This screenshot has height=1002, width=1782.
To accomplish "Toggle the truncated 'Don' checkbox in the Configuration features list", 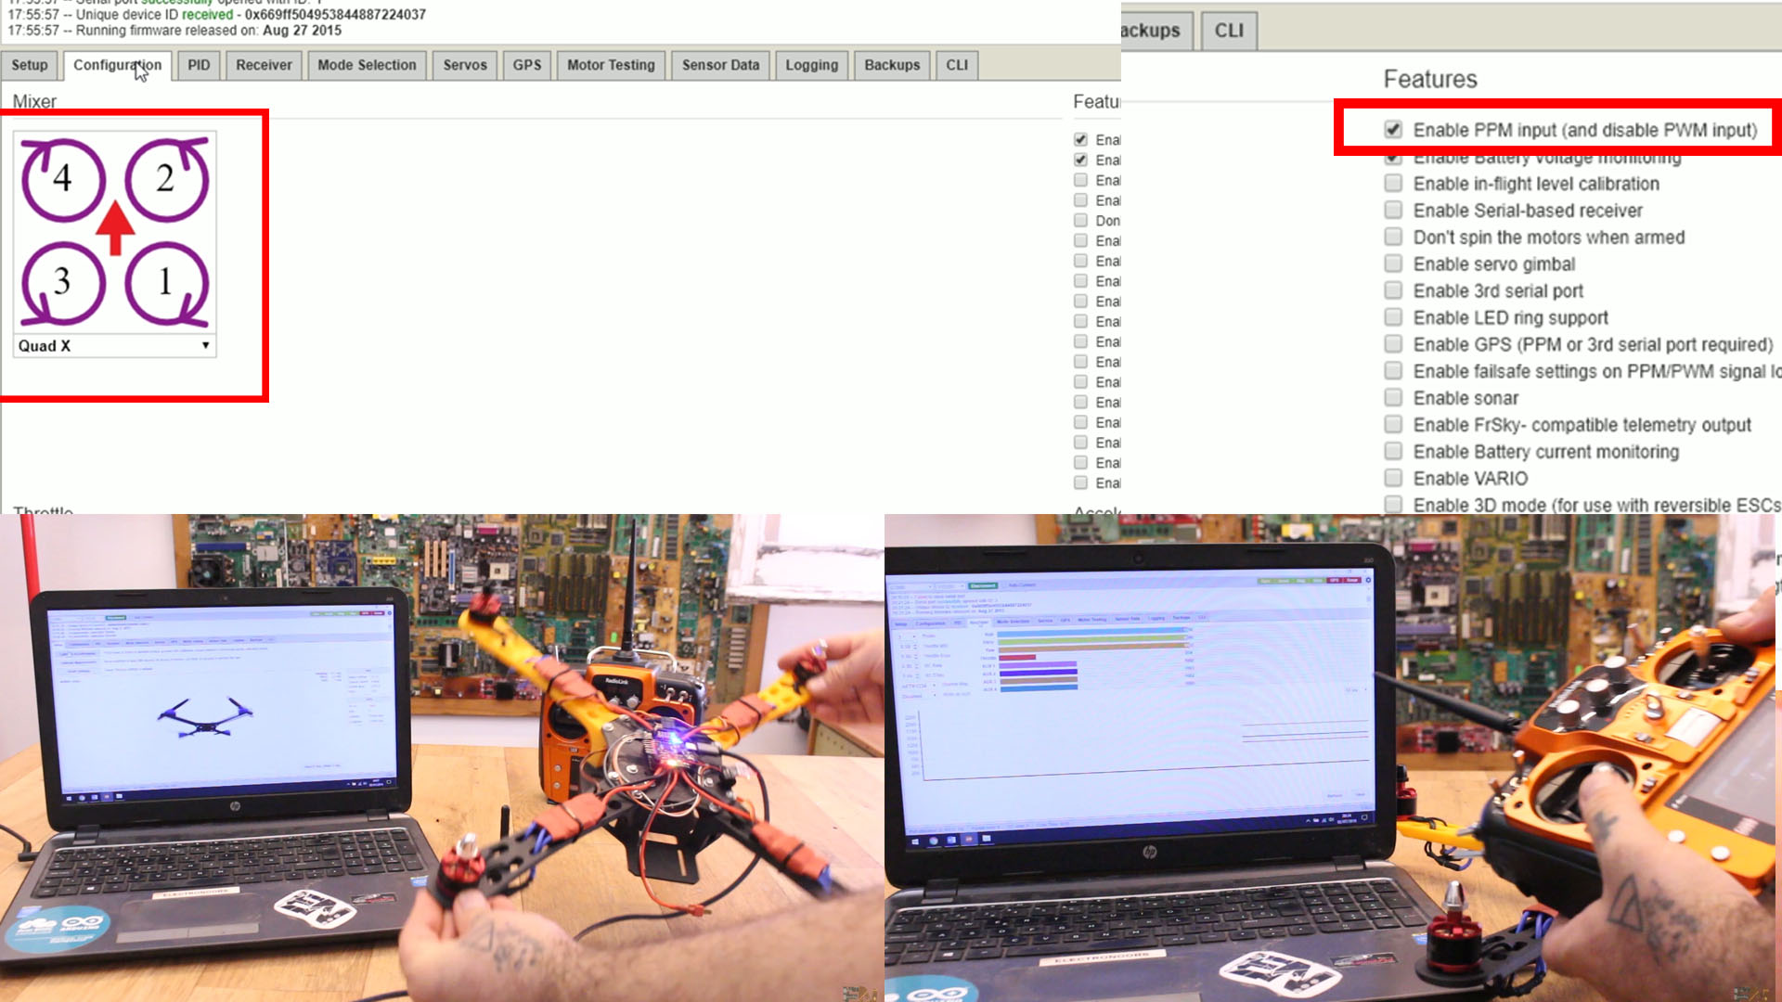I will (1080, 221).
